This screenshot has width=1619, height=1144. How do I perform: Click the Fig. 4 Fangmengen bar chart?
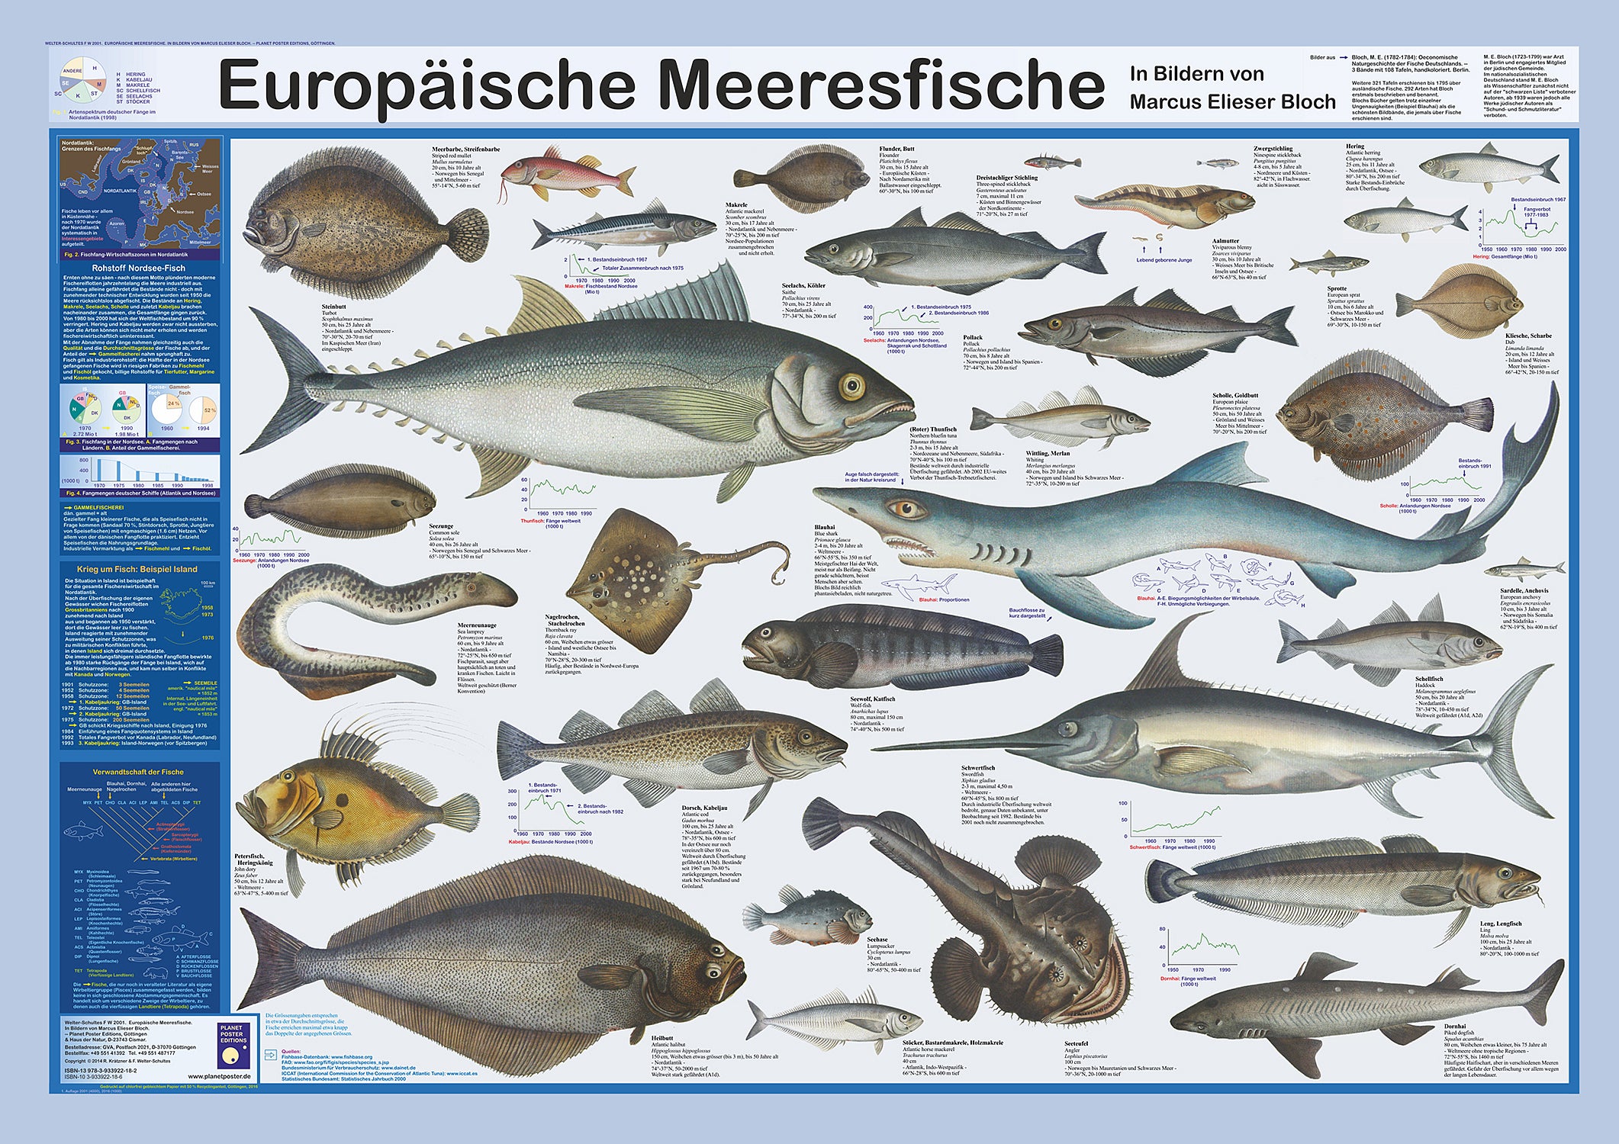pyautogui.click(x=140, y=473)
